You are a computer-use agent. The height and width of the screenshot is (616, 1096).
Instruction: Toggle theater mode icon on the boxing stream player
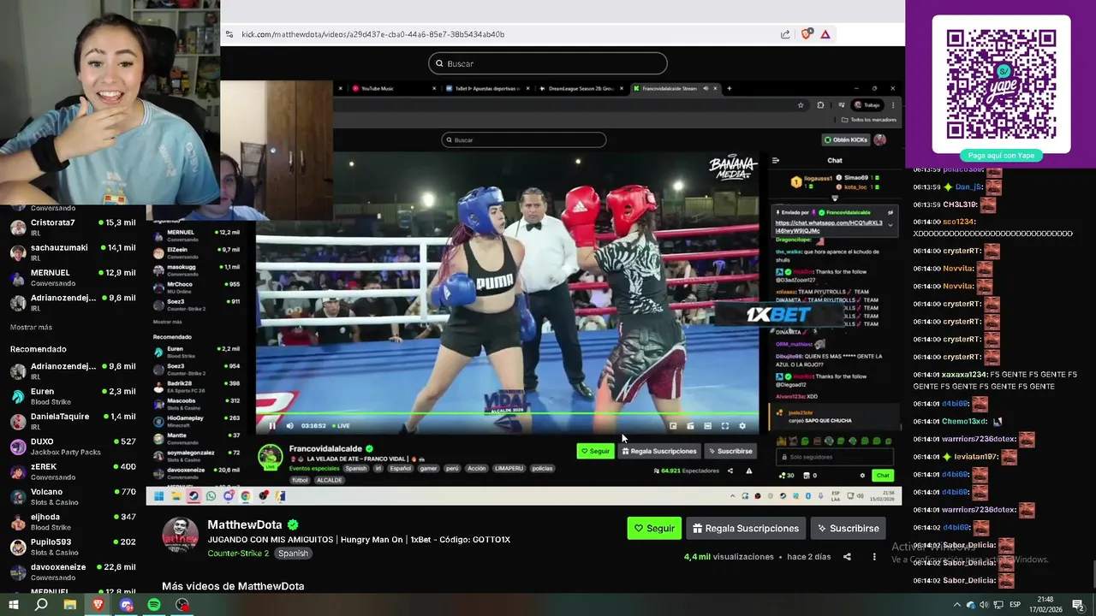[x=707, y=425]
